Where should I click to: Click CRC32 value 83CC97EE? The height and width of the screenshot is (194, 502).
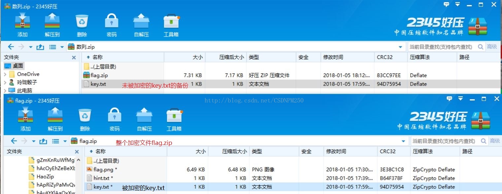tap(389, 75)
